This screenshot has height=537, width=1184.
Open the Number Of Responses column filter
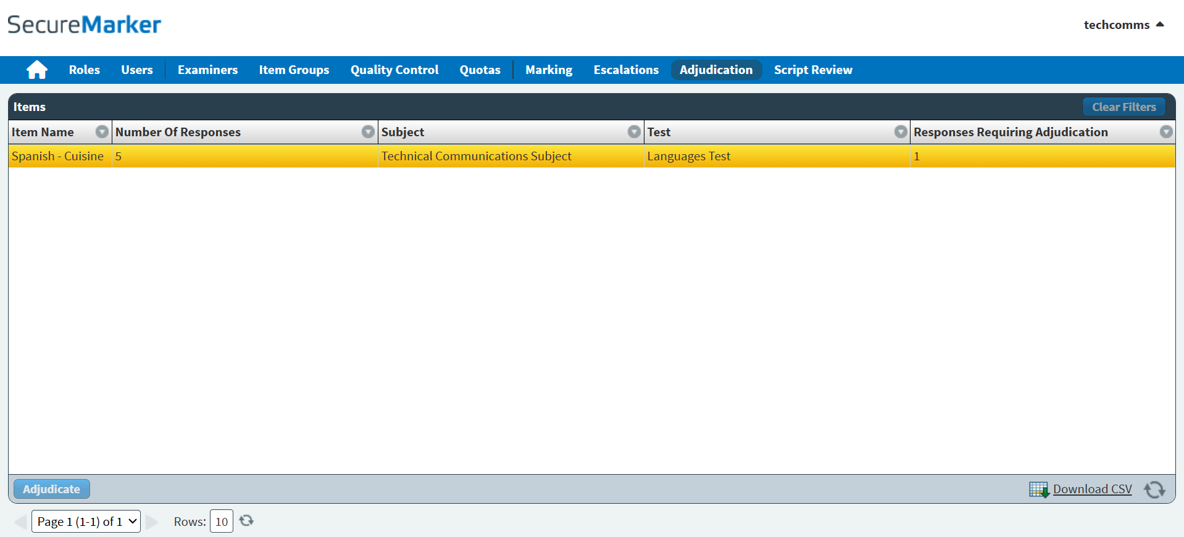click(368, 132)
